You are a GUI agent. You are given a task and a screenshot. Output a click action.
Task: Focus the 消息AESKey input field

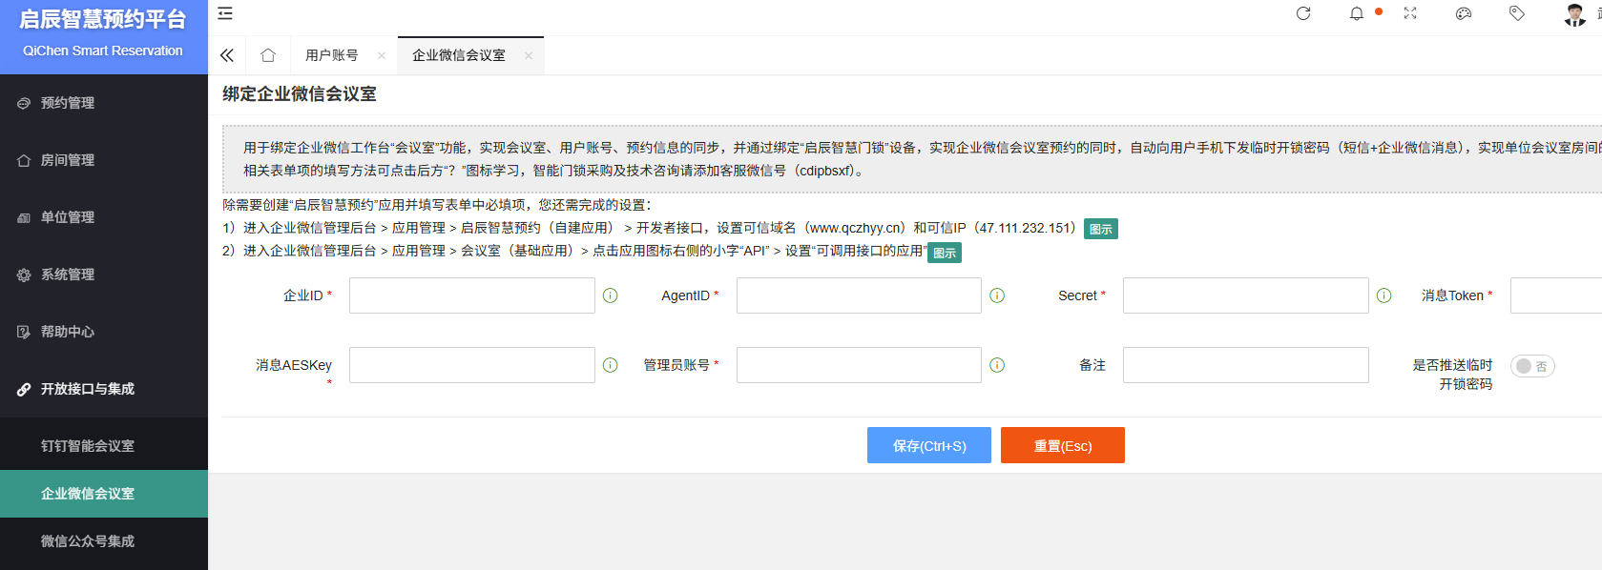tap(472, 365)
